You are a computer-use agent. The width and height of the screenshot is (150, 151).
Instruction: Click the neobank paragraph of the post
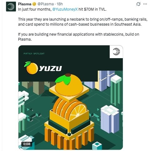83,22
